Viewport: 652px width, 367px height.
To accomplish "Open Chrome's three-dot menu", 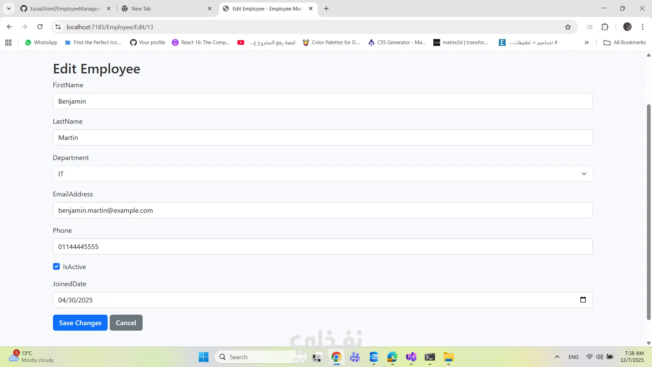I will [642, 27].
